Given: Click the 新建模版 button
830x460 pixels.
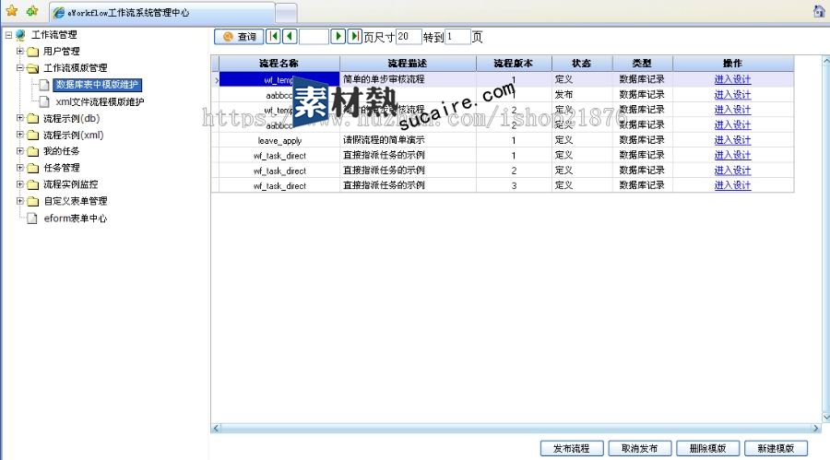Looking at the screenshot, I should click(776, 448).
